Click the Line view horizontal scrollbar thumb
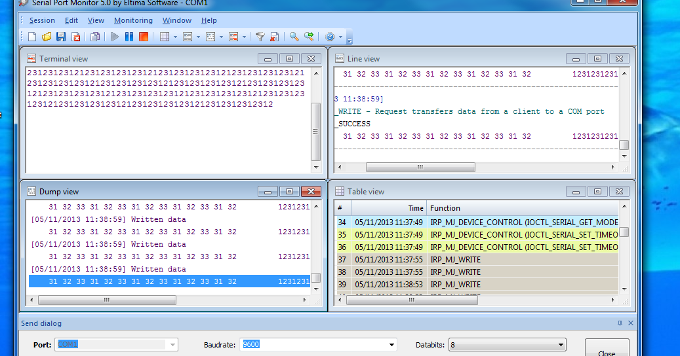Screen dimensions: 680x356 coord(420,167)
